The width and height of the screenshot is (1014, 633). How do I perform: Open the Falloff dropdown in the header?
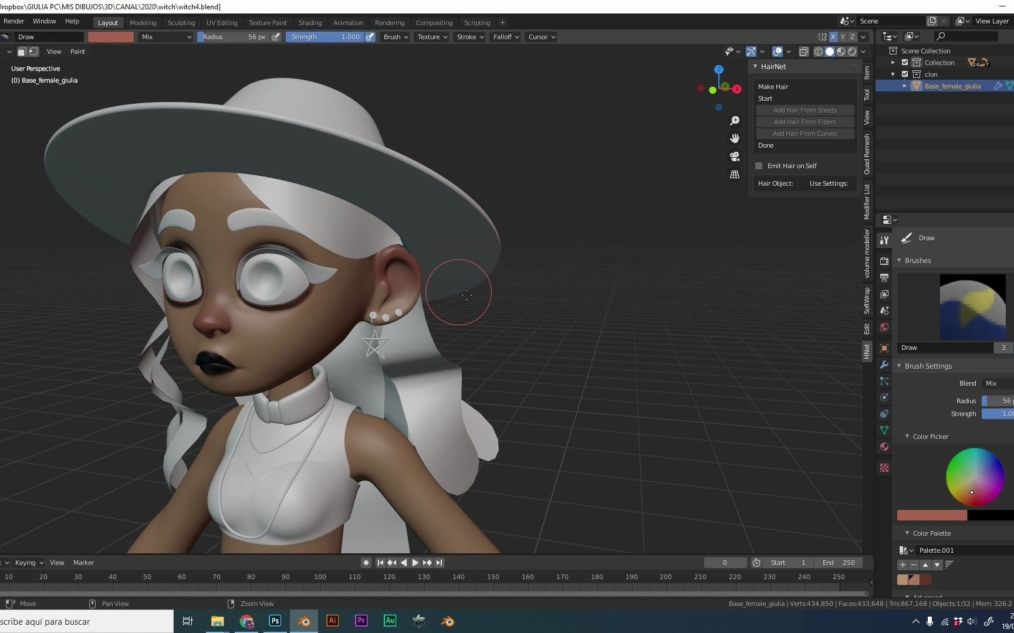point(503,37)
